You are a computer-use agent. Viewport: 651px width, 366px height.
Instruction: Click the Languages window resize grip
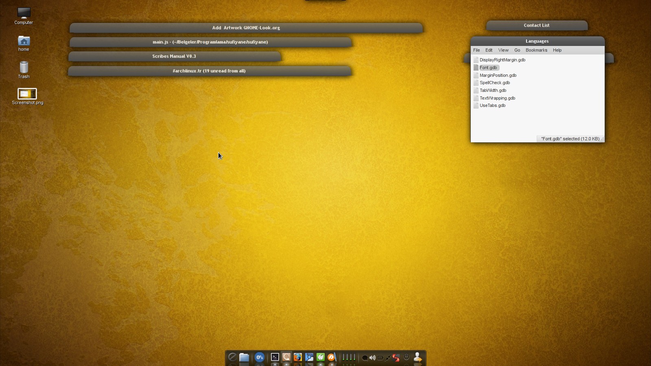[x=602, y=139]
